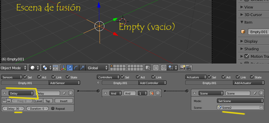The width and height of the screenshot is (269, 123).
Task: Pin the Delay sensor
Action: tap(64, 93)
